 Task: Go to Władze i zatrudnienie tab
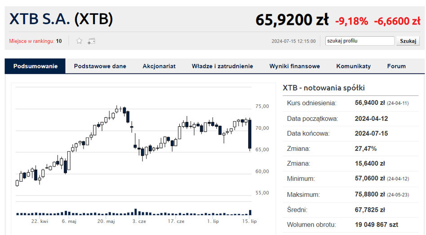tap(222, 66)
